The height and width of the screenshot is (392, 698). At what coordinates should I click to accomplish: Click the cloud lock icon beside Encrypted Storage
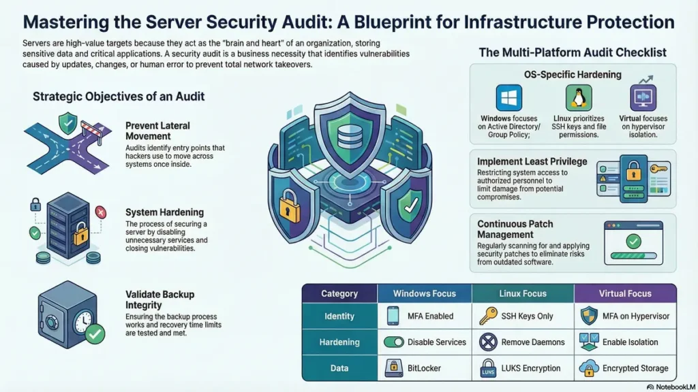589,368
